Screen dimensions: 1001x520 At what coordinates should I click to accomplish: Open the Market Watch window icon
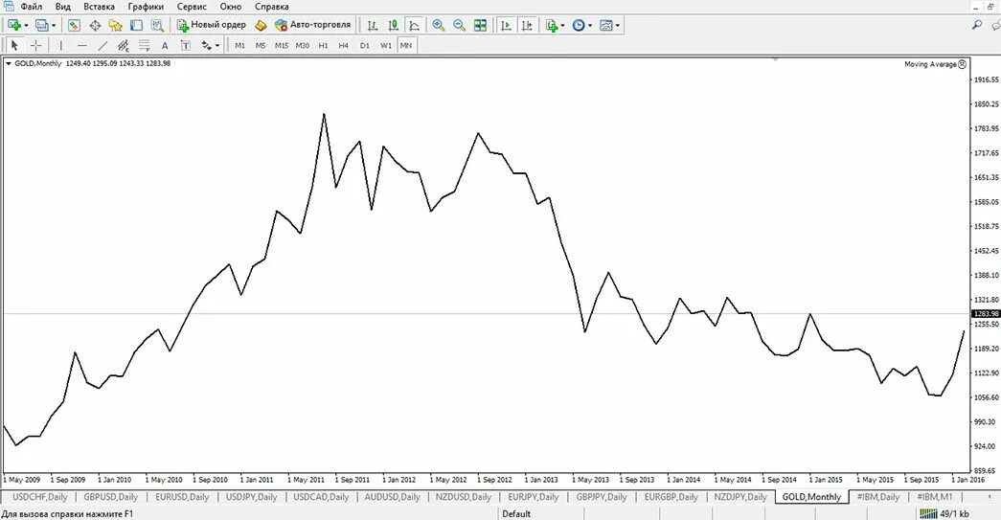coord(74,25)
